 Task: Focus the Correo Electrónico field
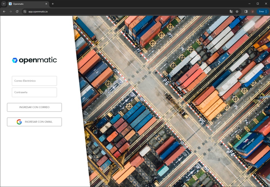tap(34, 81)
